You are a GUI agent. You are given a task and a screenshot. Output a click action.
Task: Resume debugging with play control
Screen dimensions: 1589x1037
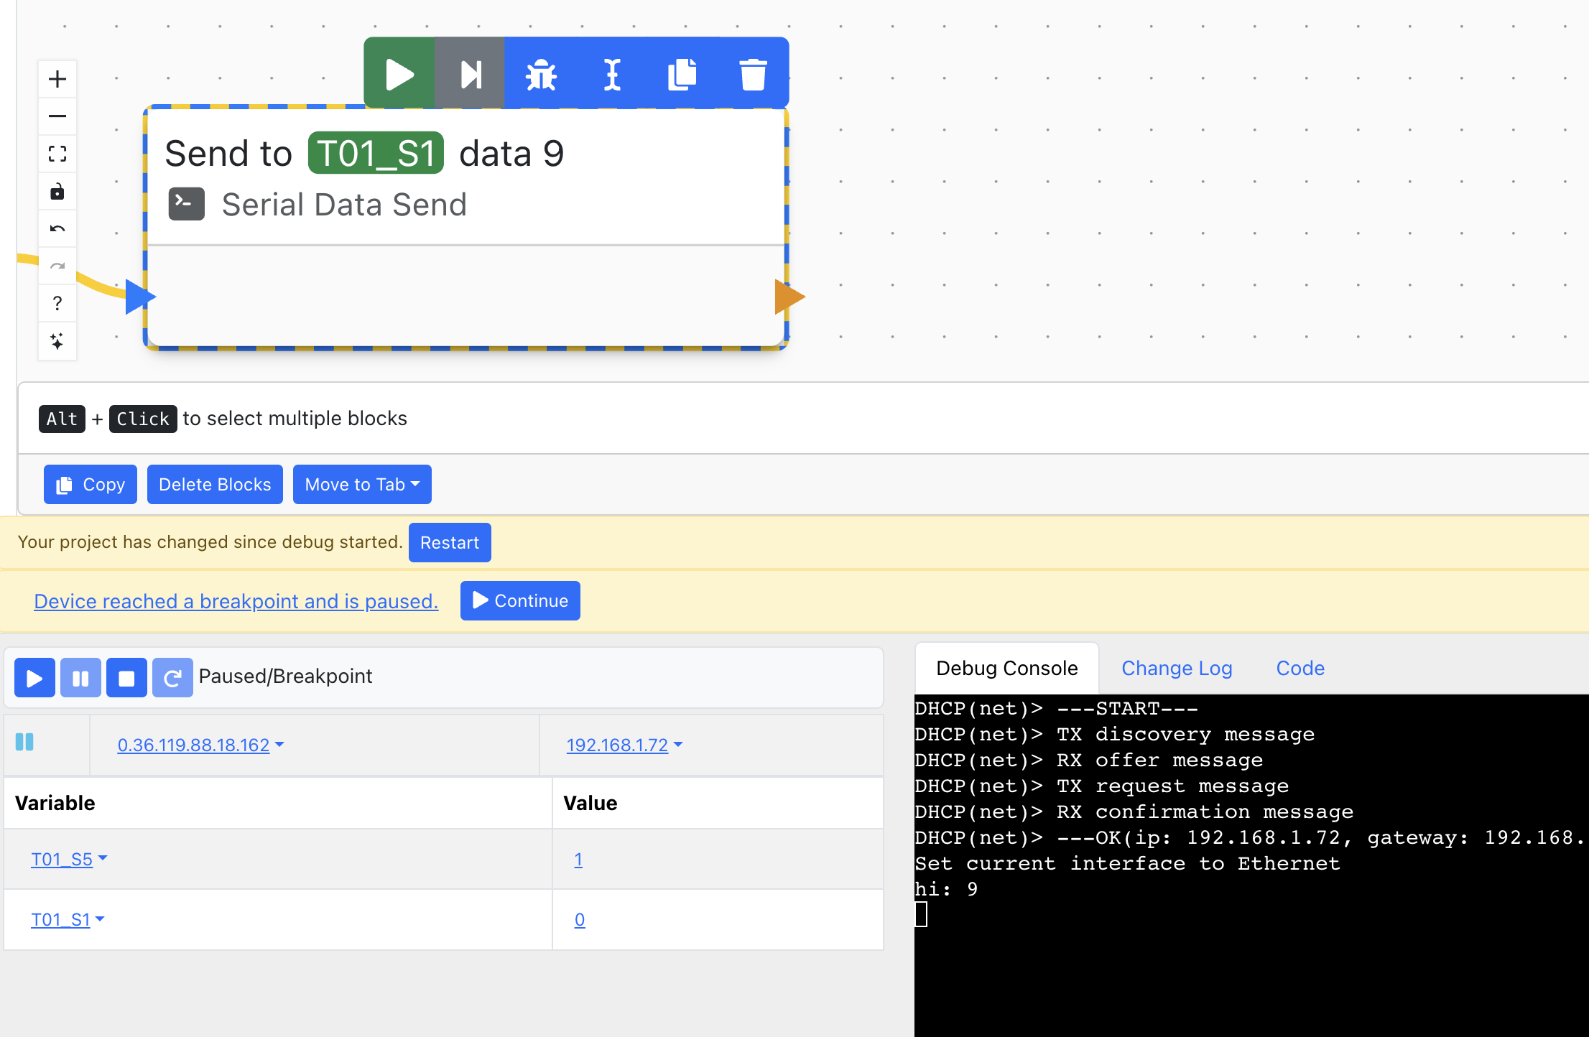(34, 677)
